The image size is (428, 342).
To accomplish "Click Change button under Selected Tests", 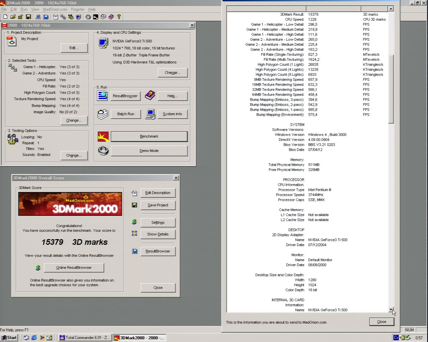I will pos(74,120).
